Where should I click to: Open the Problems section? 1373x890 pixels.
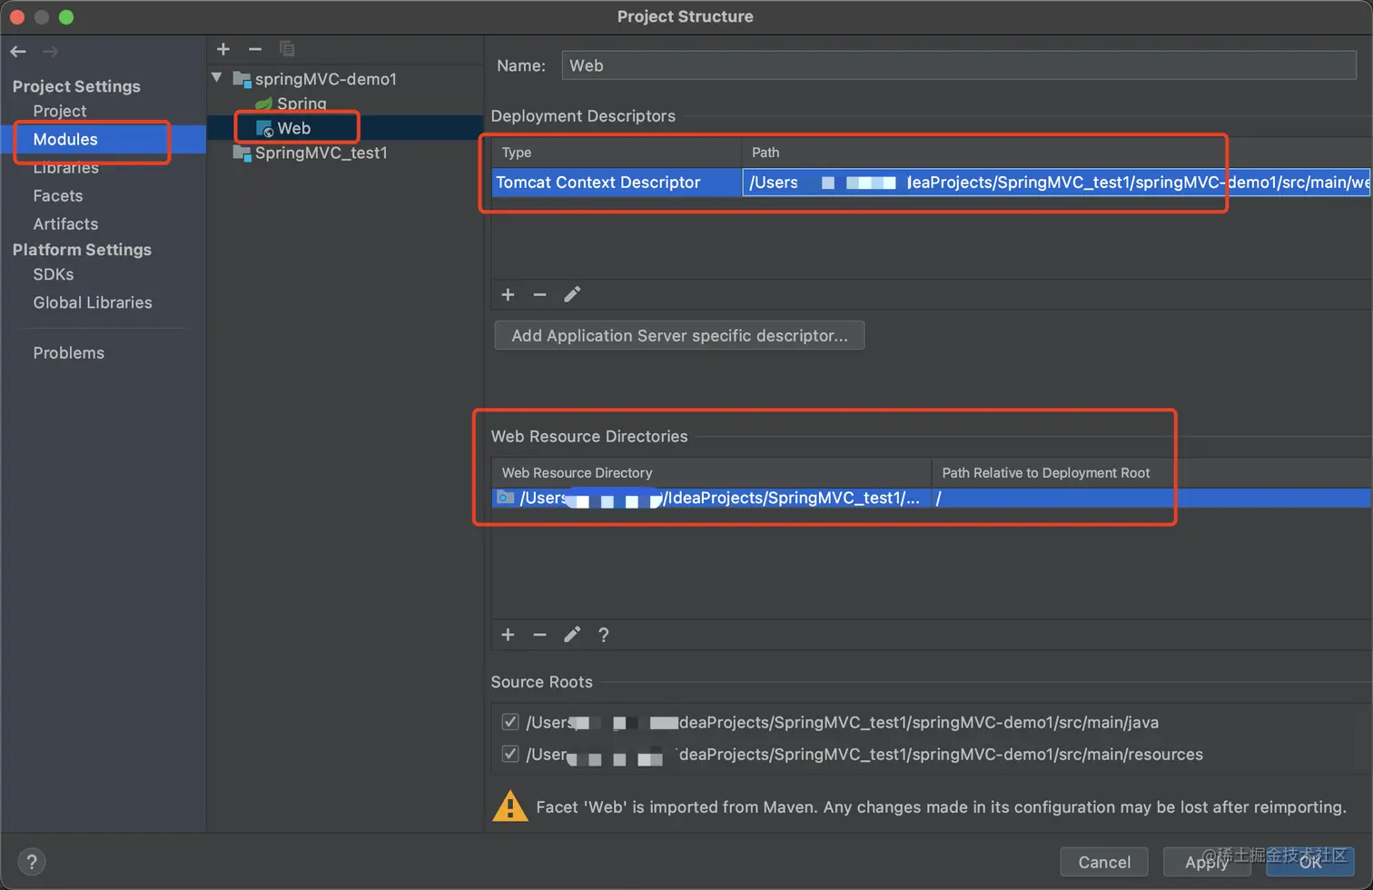(69, 352)
